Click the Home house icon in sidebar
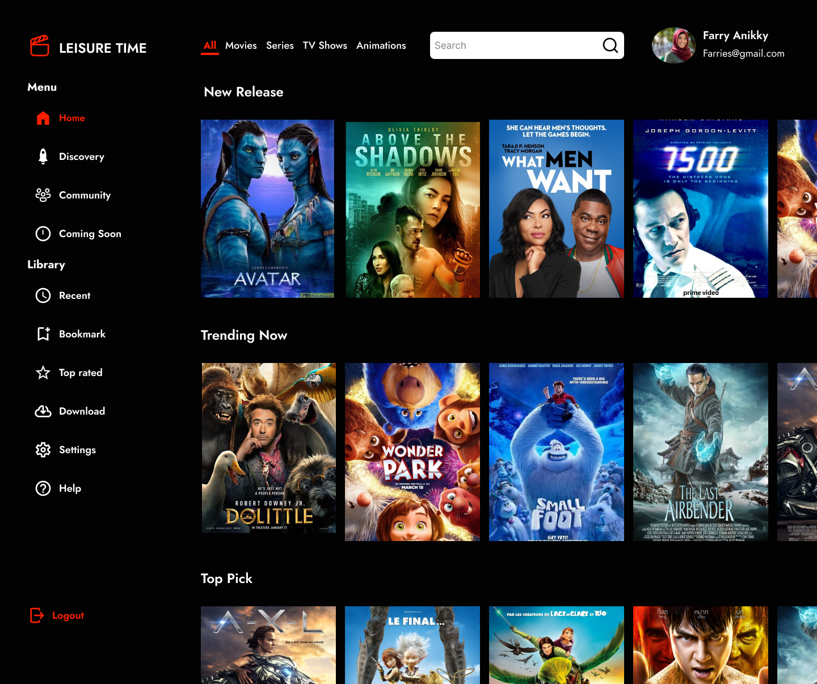The height and width of the screenshot is (684, 817). click(43, 118)
